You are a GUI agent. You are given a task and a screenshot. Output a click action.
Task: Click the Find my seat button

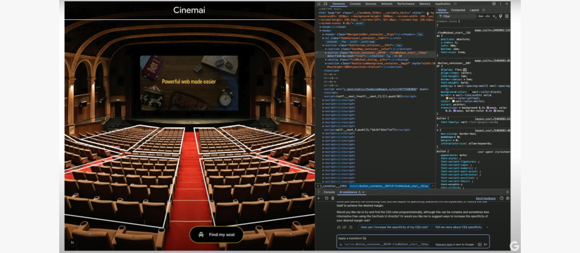(x=216, y=234)
